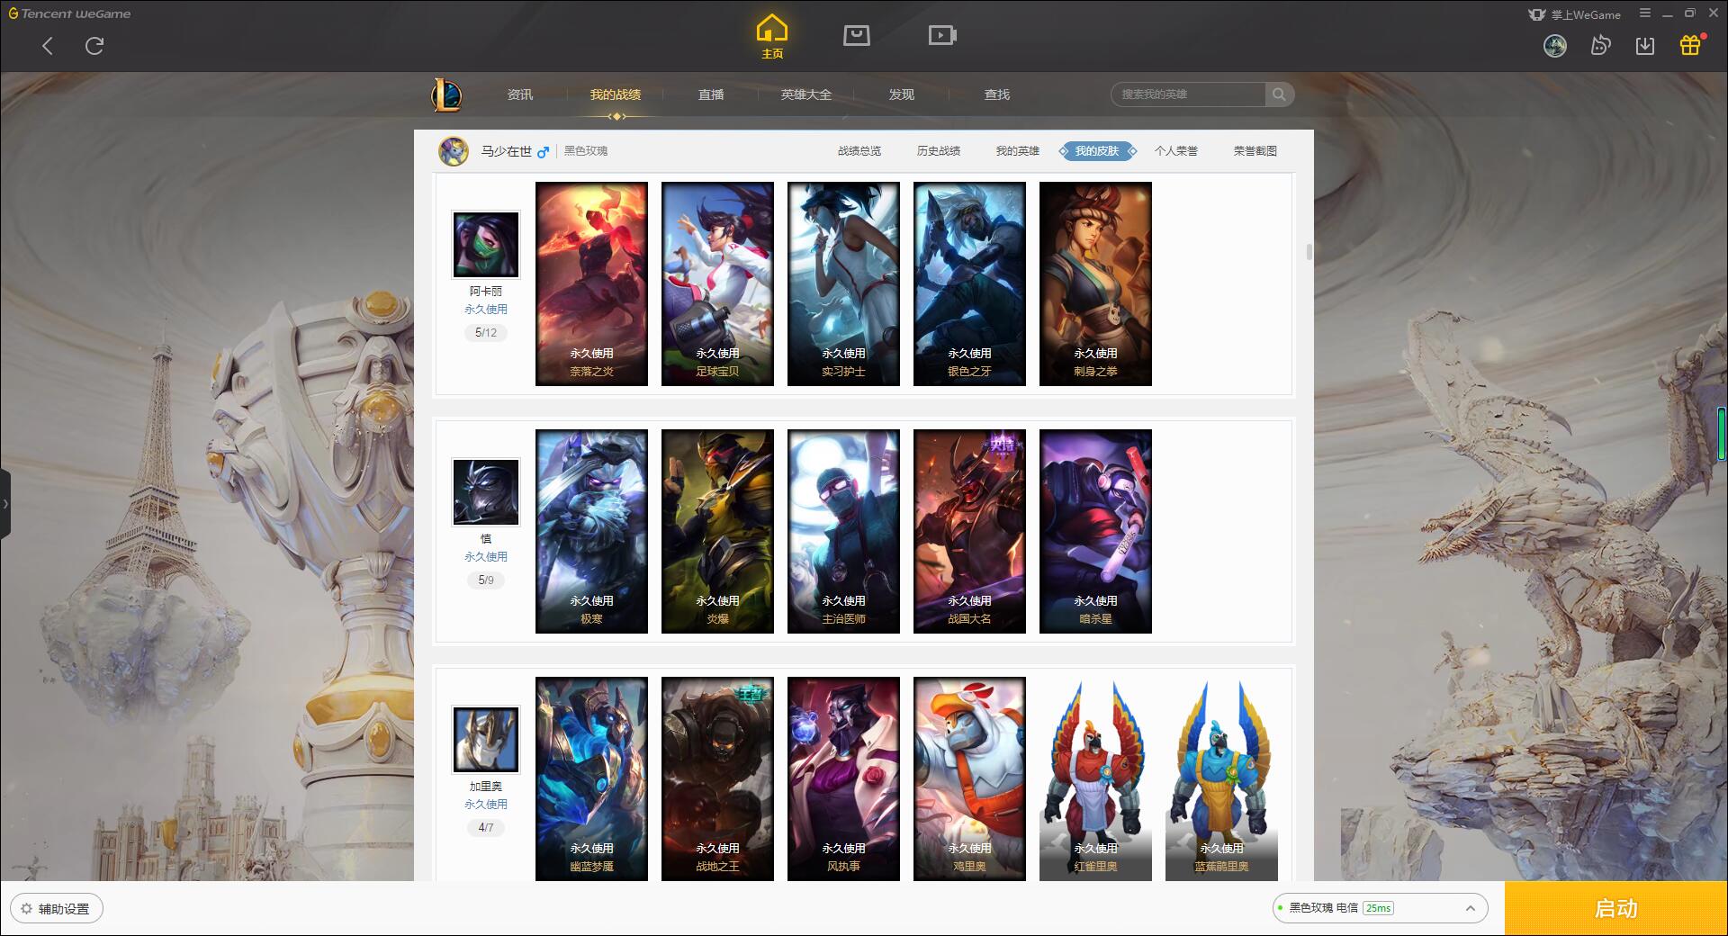The height and width of the screenshot is (936, 1728).
Task: Expand the left side panel arrow
Action: pyautogui.click(x=4, y=504)
